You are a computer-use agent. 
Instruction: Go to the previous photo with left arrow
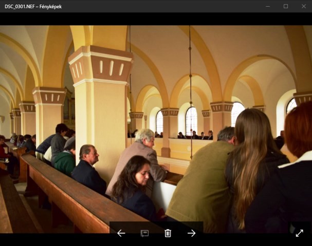121,233
